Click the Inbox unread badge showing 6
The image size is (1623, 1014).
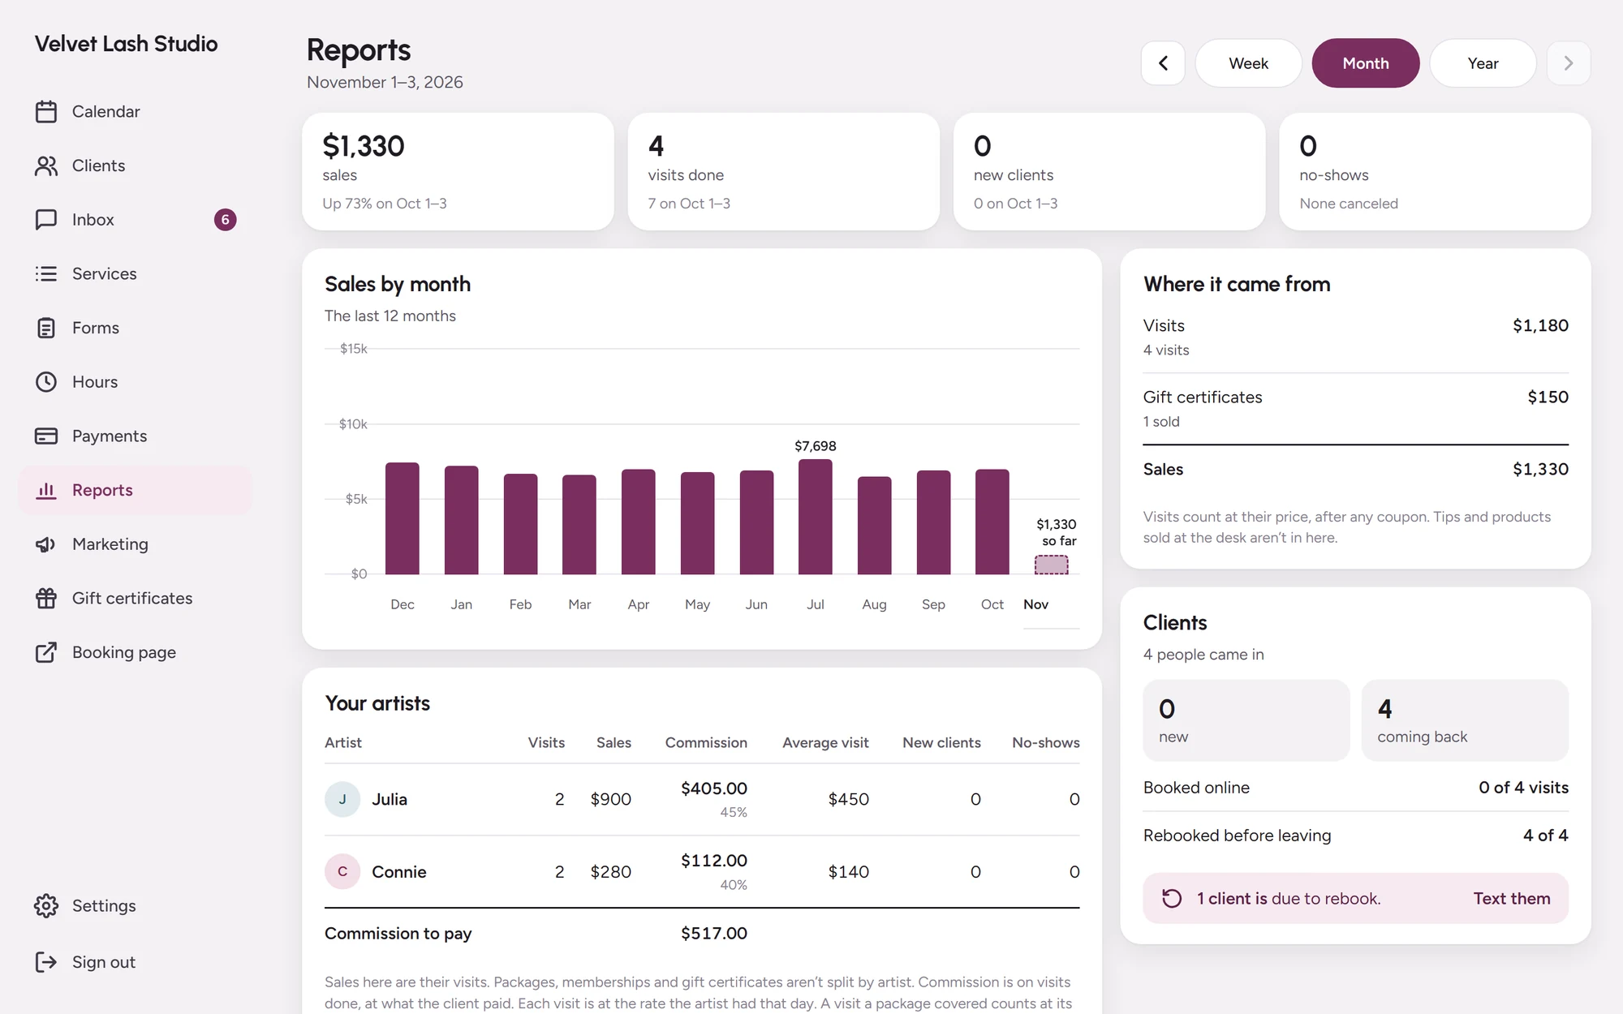[x=225, y=220]
